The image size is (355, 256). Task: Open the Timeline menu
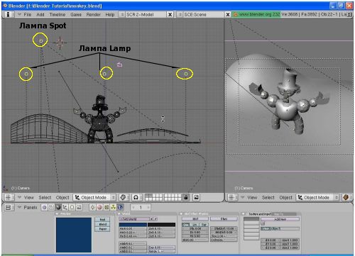[x=58, y=14]
